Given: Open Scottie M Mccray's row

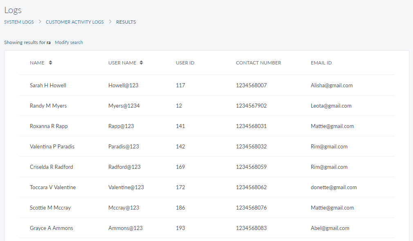Looking at the screenshot, I should [50, 208].
